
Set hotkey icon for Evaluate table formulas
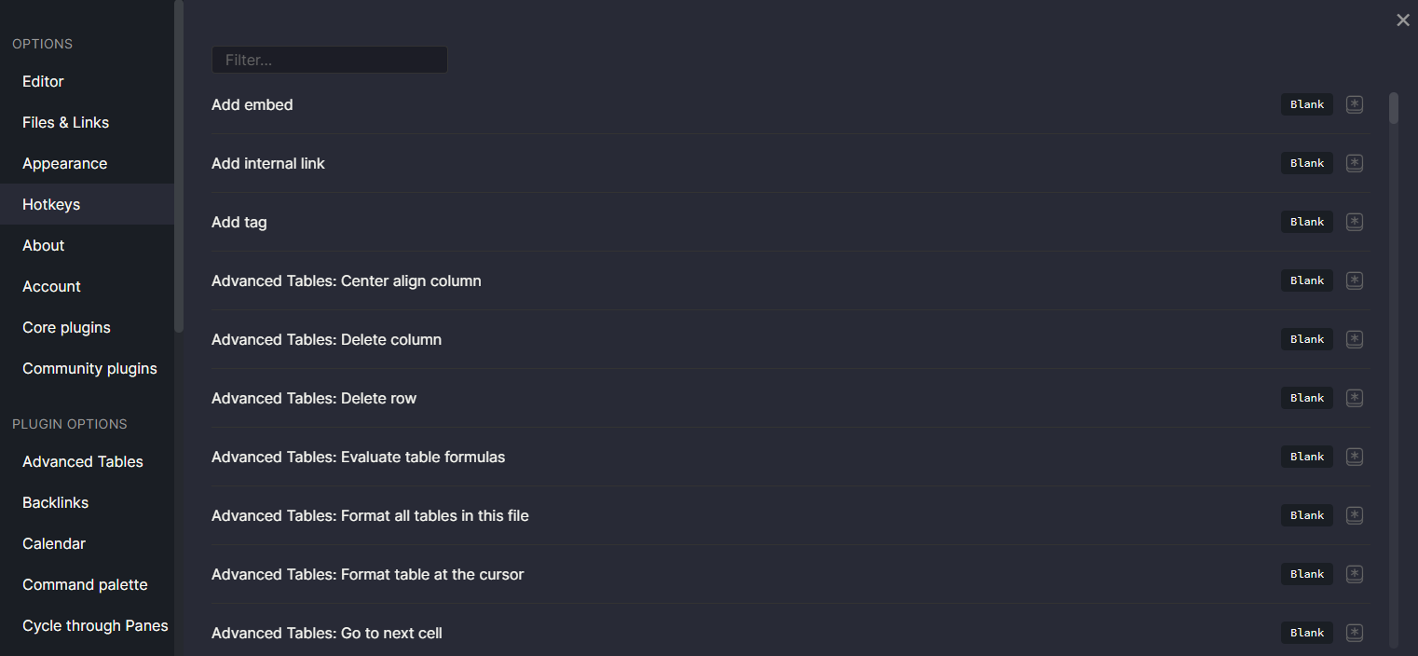tap(1355, 457)
